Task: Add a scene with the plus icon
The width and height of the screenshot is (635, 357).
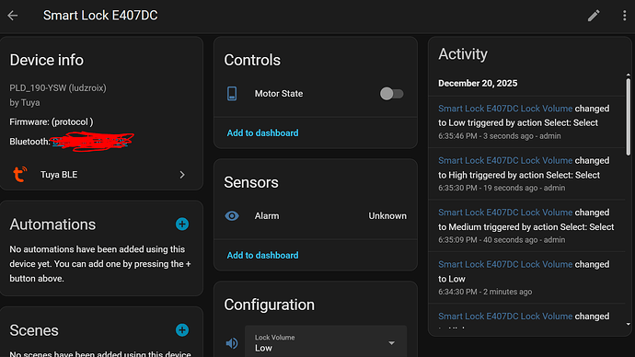Action: tap(182, 330)
